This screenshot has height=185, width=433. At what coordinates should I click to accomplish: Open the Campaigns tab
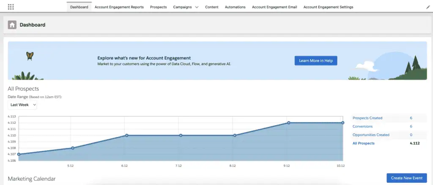point(182,7)
